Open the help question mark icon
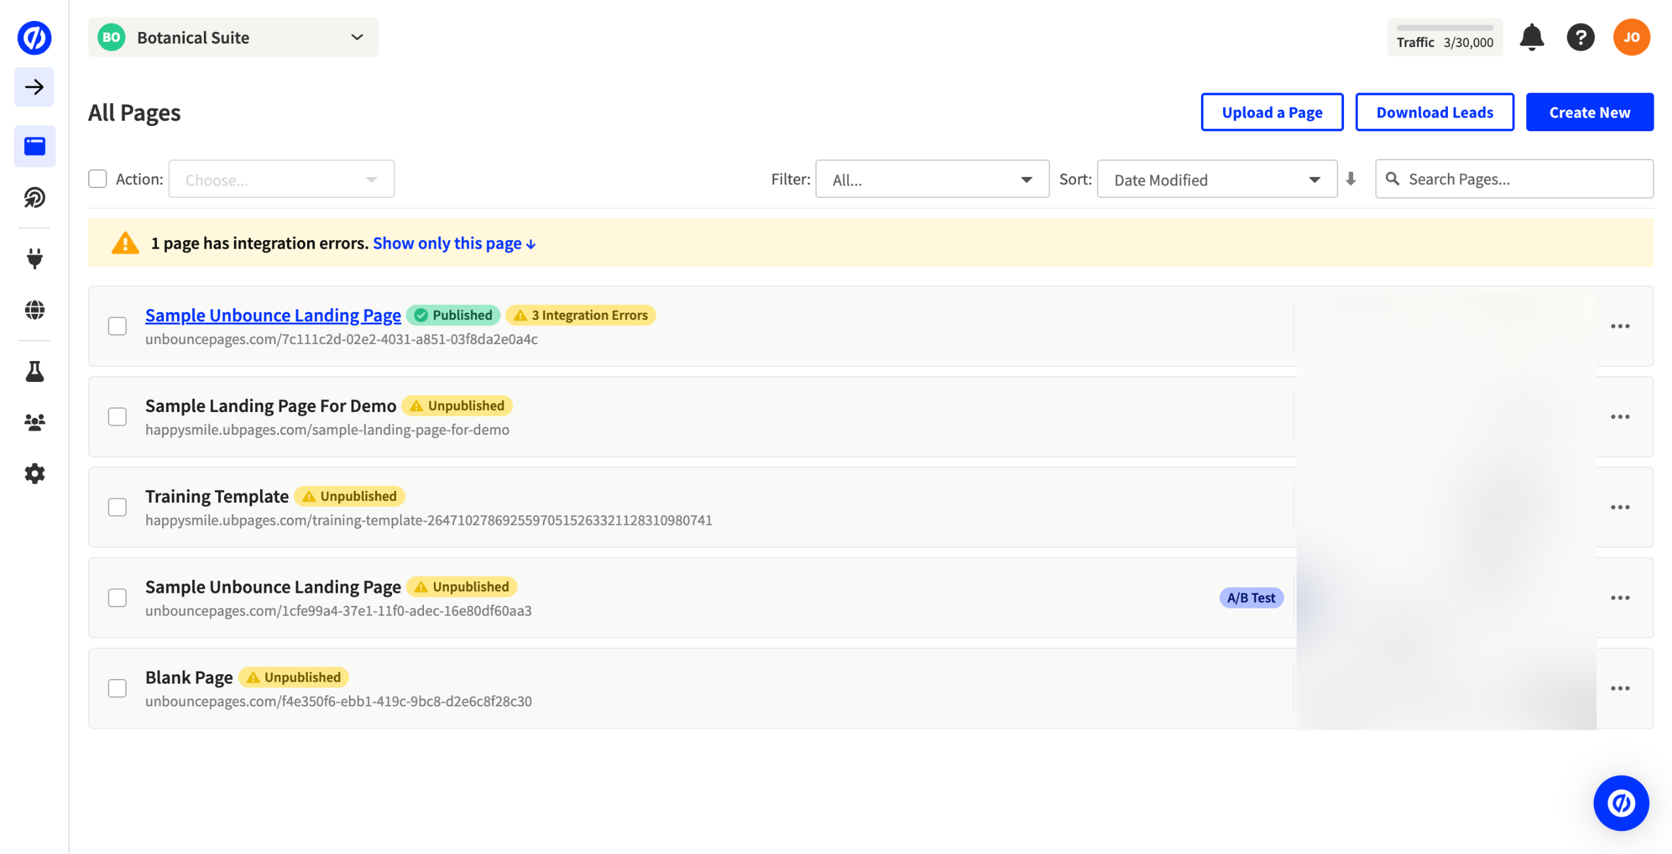Image resolution: width=1672 pixels, height=854 pixels. pos(1579,37)
